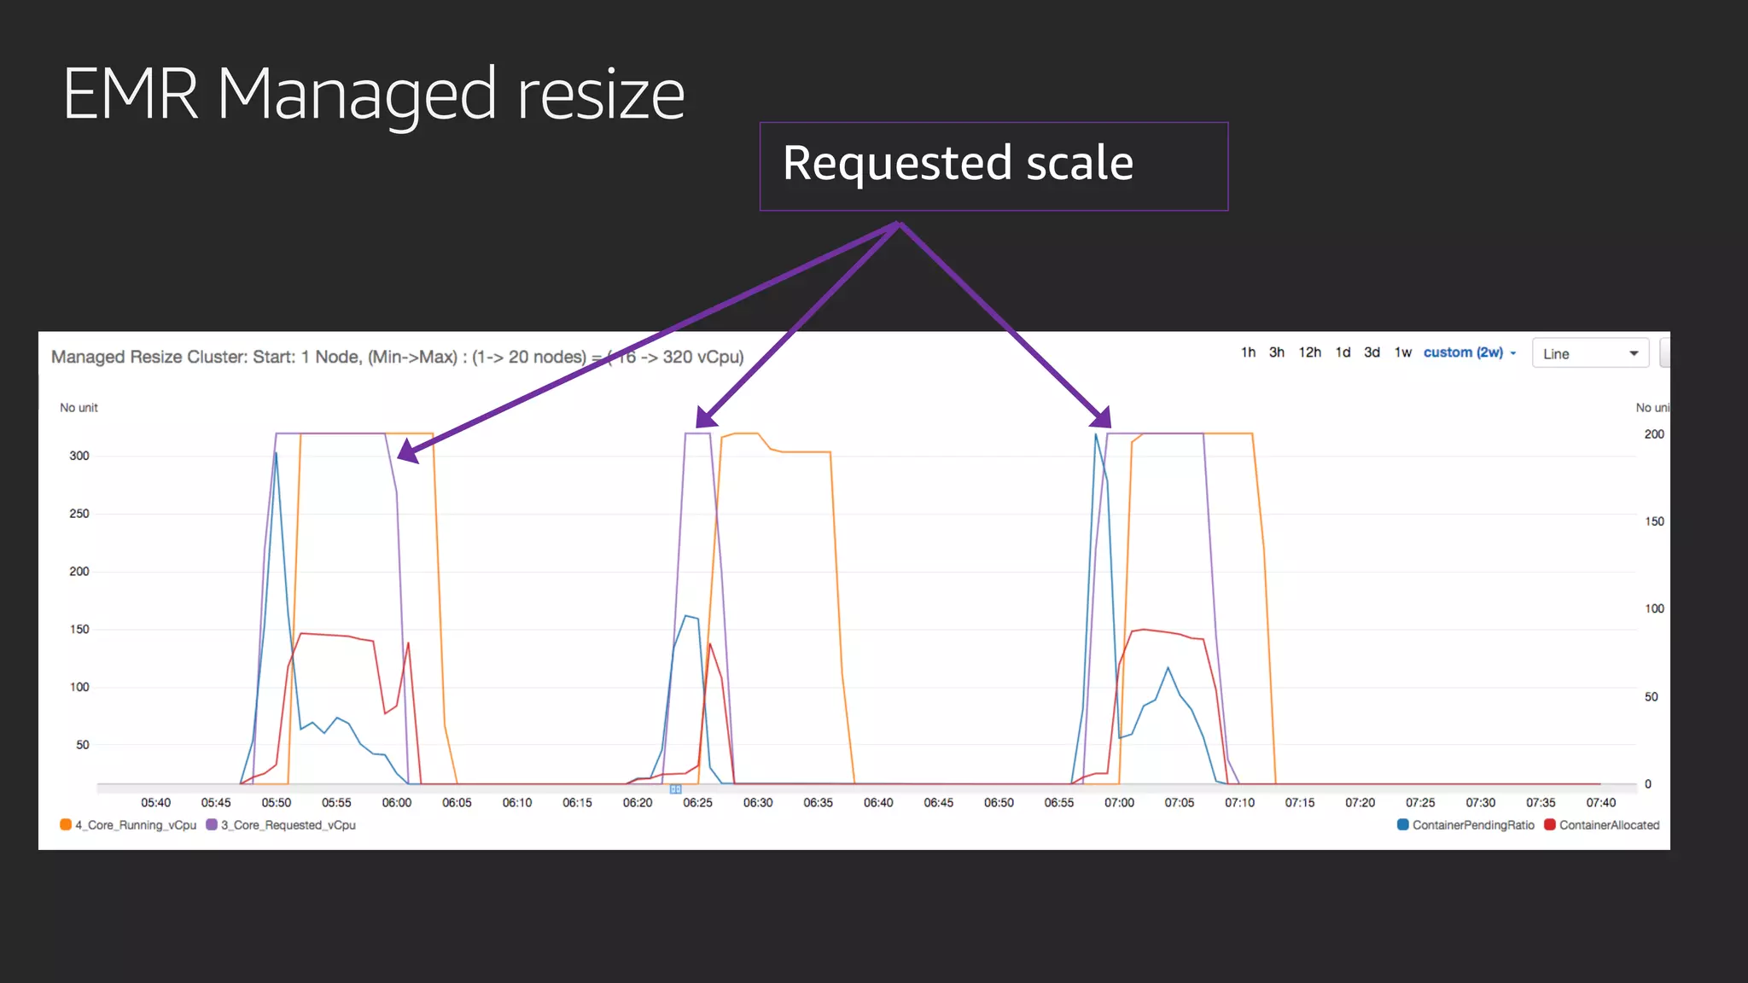1748x983 pixels.
Task: Click the 'EMR Managed resize' slide title
Action: pos(374,96)
